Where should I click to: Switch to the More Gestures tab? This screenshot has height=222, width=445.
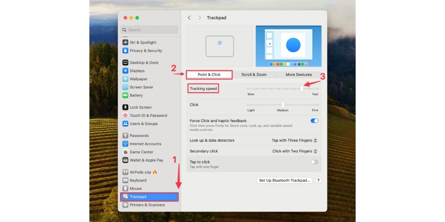coord(299,75)
